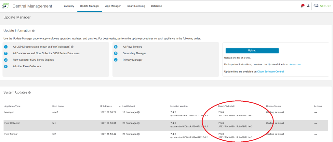Click the Ready To Install column header
This screenshot has height=142, width=333.
click(x=226, y=106)
